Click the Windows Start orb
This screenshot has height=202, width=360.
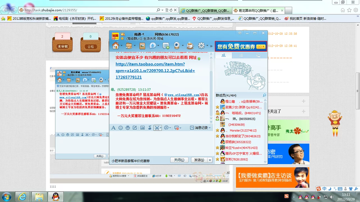[x=6, y=197]
